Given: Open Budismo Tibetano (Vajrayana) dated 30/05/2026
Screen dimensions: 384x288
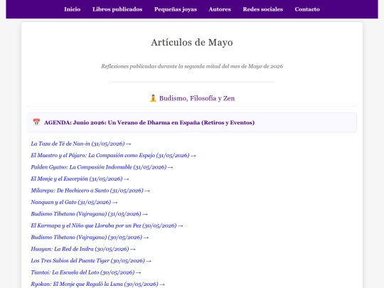Looking at the screenshot, I should 90,238.
